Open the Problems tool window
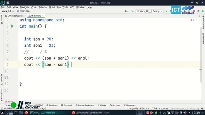 52,105
